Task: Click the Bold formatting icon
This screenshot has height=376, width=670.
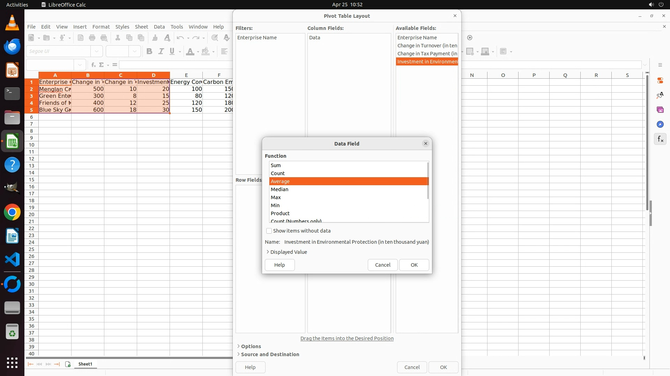Action: click(149, 52)
